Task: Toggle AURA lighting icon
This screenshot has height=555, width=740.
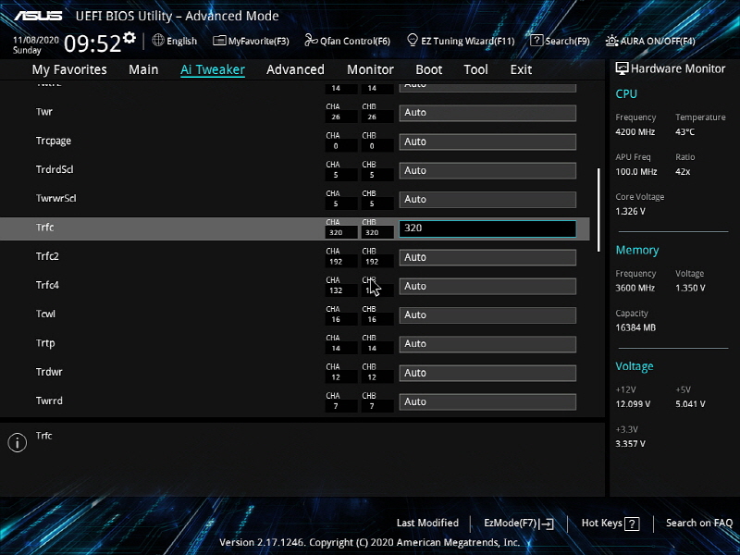Action: [611, 41]
